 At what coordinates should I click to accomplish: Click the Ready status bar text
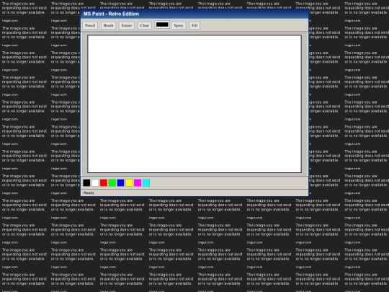pyautogui.click(x=89, y=193)
